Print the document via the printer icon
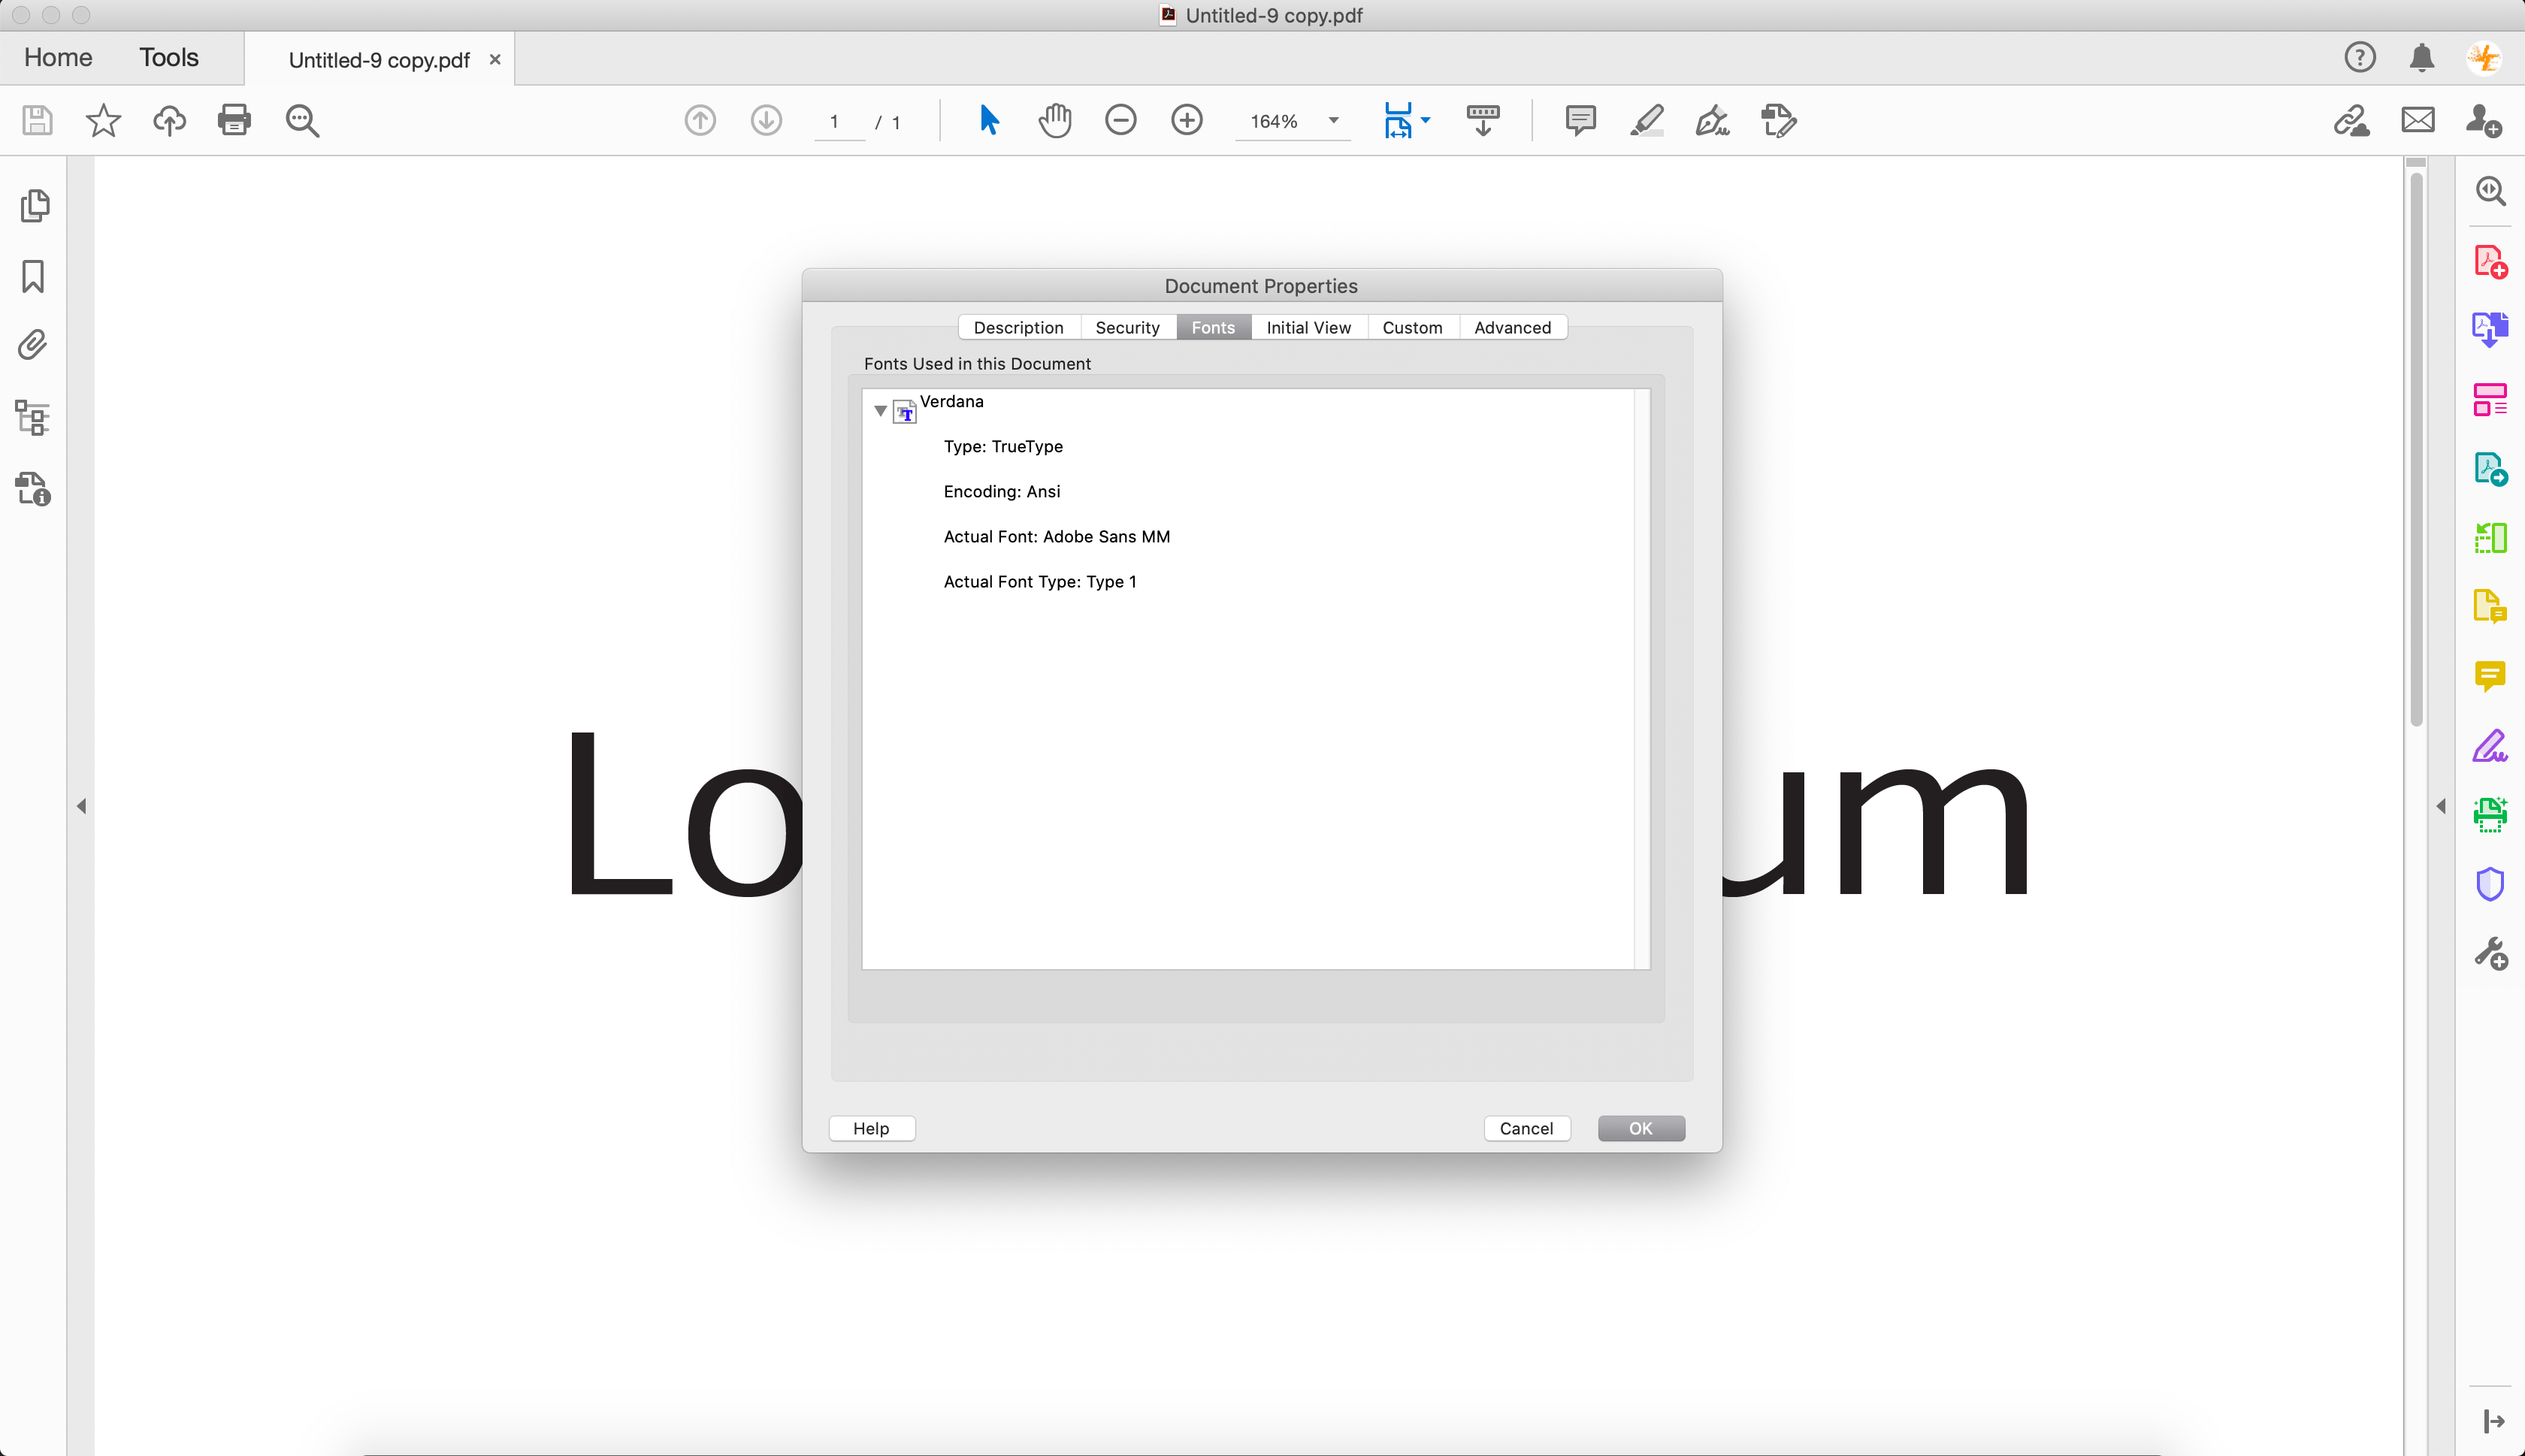Viewport: 2525px width, 1456px height. point(234,120)
